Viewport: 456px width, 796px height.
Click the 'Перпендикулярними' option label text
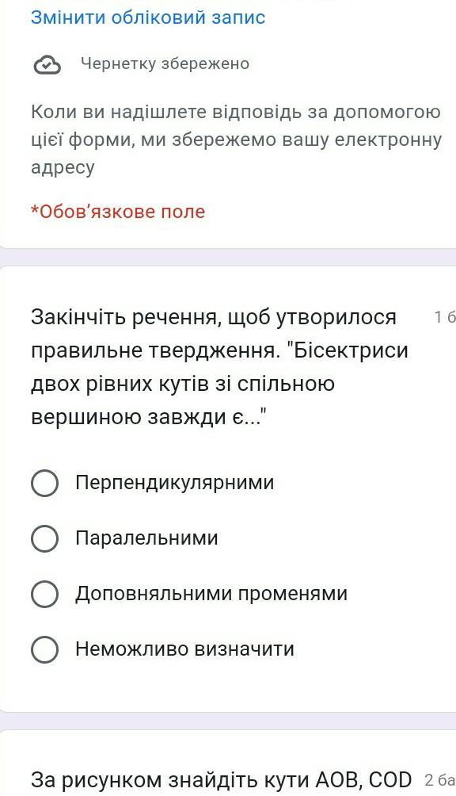pyautogui.click(x=175, y=483)
